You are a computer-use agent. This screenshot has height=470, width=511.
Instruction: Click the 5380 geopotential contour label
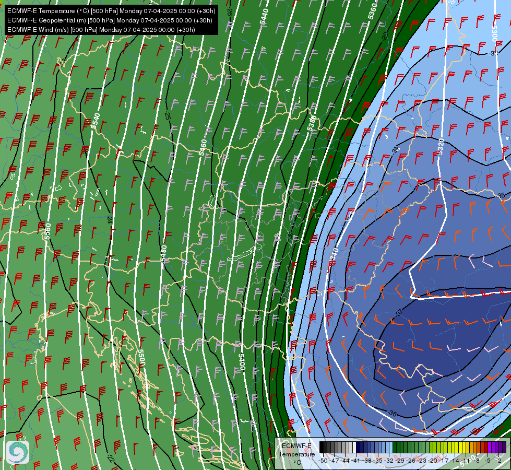(x=312, y=123)
